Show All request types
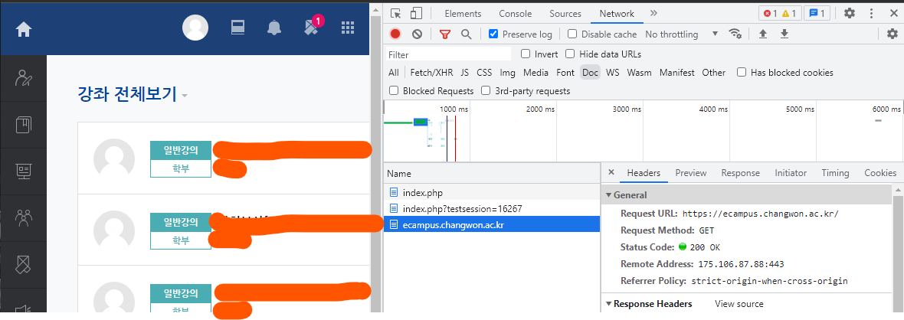Image resolution: width=904 pixels, height=320 pixels. 393,72
